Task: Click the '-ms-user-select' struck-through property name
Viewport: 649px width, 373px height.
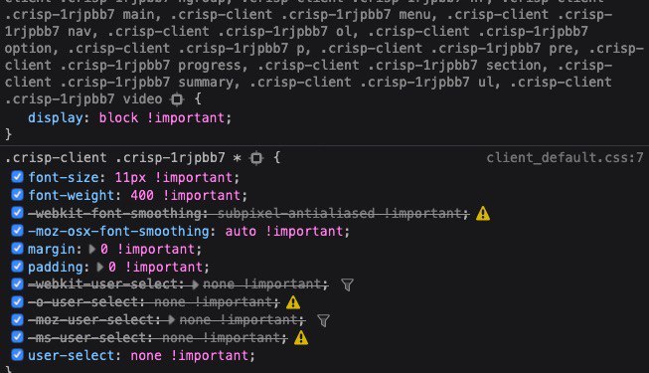Action: tap(86, 337)
